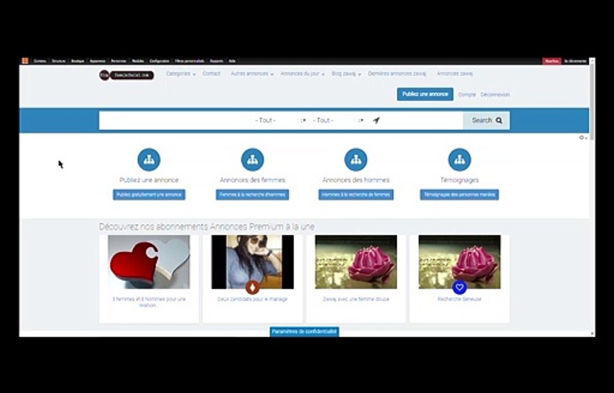
Task: Click the Paramètres de confidentialité button
Action: point(304,332)
